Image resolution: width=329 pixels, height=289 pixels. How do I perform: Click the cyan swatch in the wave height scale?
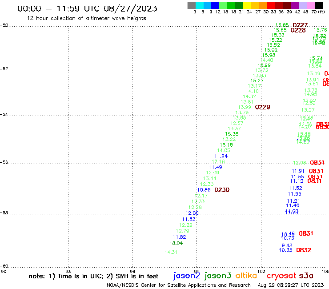coord(200,5)
